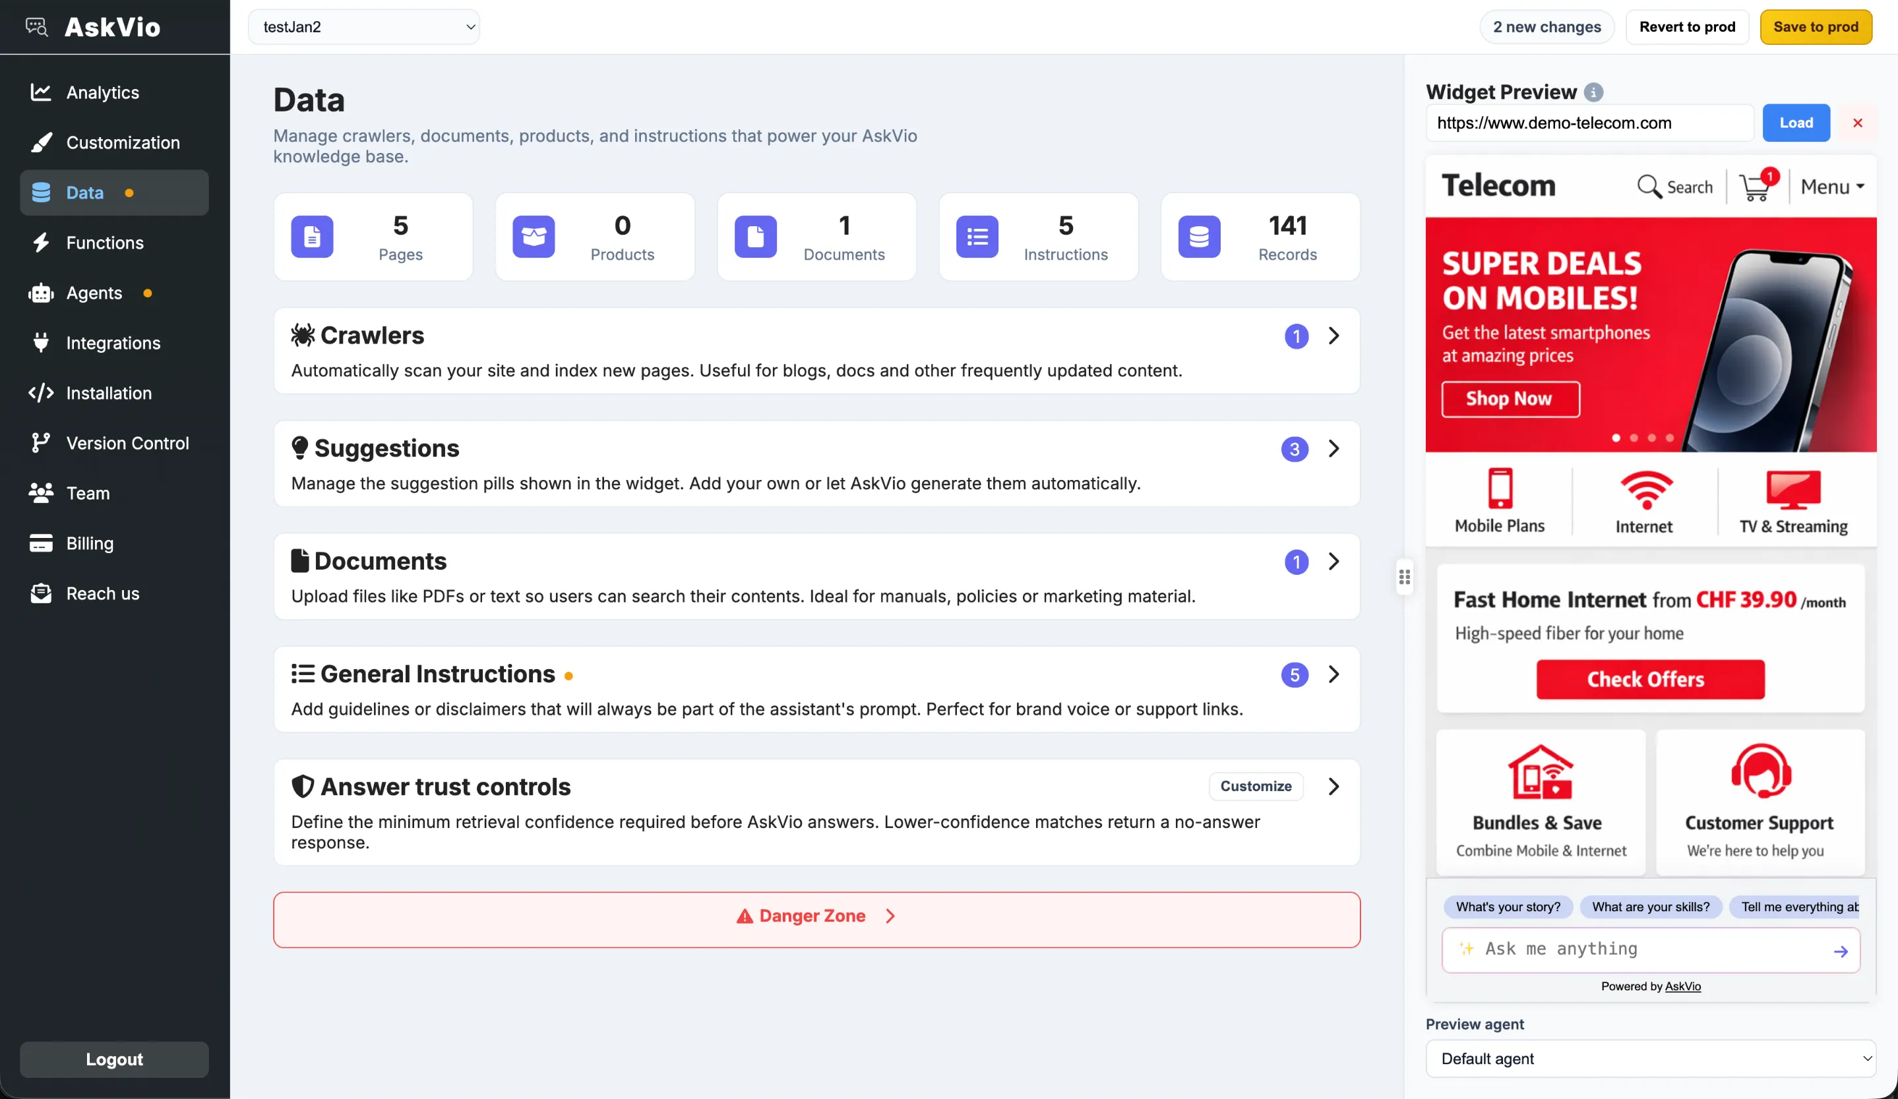Select the Customization brush icon
The image size is (1898, 1099).
41,142
